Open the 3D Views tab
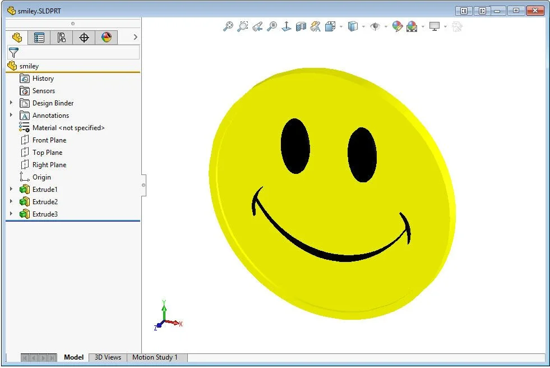The image size is (550, 368). (x=107, y=357)
